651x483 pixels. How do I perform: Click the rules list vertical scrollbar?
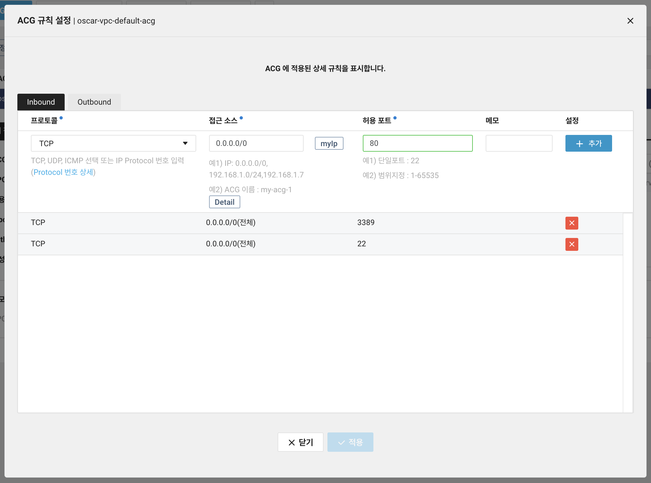click(628, 312)
